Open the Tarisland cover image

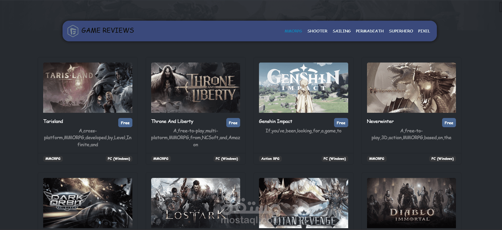(x=88, y=88)
